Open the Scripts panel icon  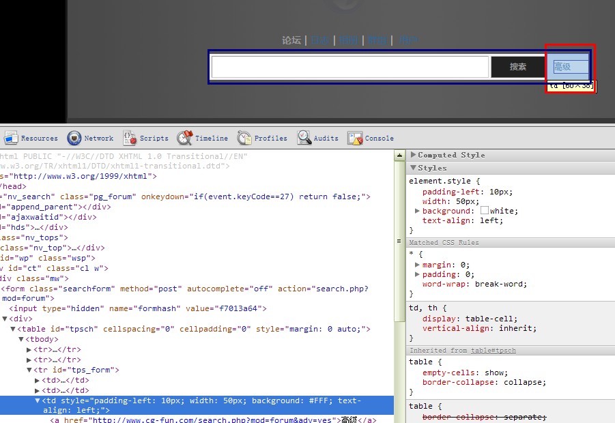click(x=130, y=138)
